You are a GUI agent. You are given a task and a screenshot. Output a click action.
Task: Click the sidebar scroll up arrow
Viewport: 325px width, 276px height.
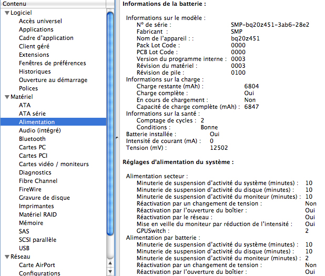pos(110,263)
